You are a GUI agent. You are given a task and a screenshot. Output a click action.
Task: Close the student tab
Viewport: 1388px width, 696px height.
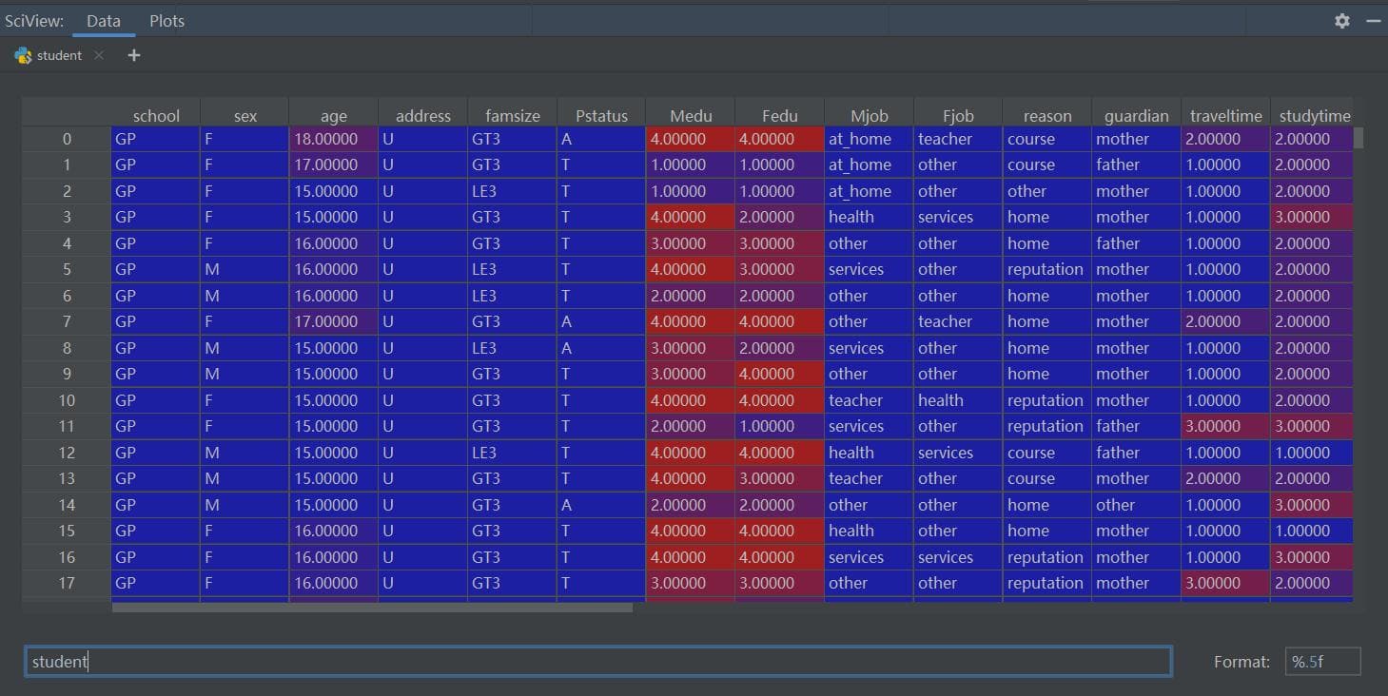(99, 55)
